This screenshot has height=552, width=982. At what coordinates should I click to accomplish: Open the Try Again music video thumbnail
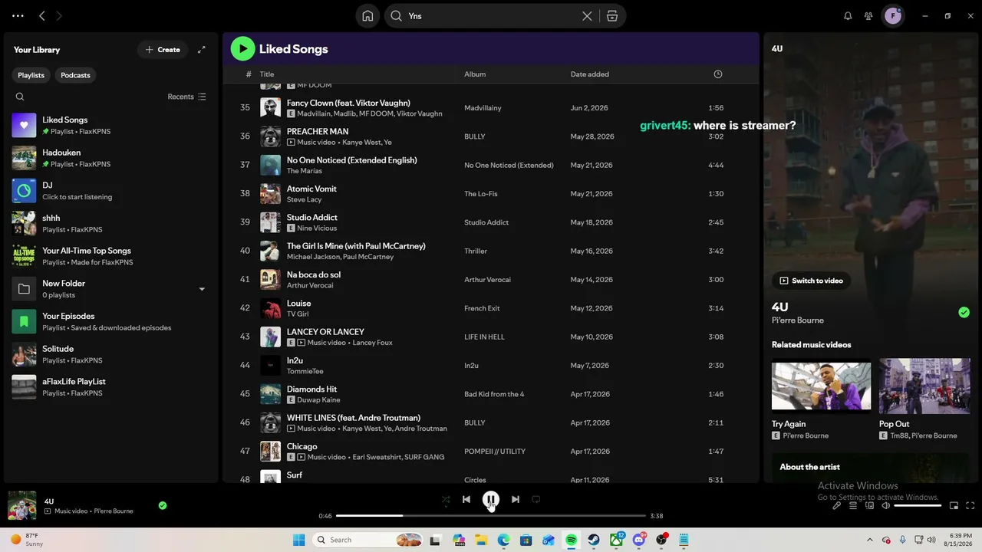point(821,386)
